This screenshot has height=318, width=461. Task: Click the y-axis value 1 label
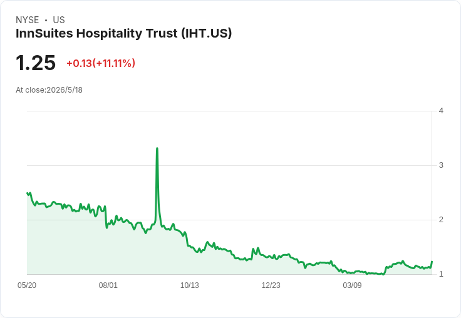coord(441,274)
